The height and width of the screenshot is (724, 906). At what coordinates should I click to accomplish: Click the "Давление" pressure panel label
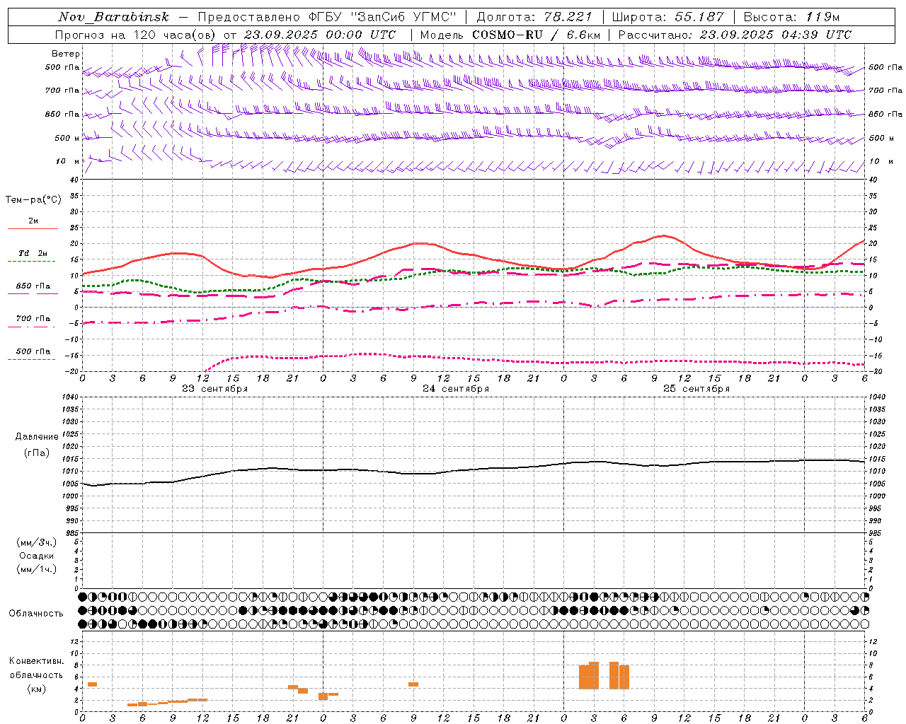[37, 437]
